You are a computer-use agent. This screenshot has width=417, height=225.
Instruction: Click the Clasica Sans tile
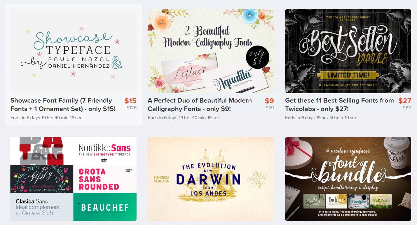click(x=42, y=207)
